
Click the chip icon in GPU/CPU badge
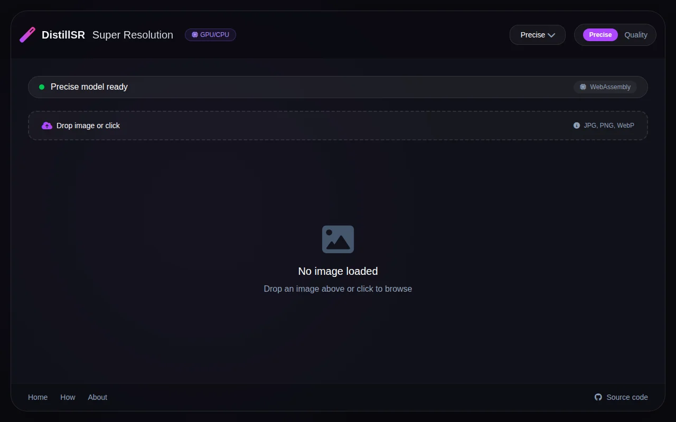(x=195, y=35)
